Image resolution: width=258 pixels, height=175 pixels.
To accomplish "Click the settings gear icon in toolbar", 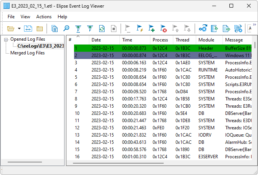I will click(203, 29).
